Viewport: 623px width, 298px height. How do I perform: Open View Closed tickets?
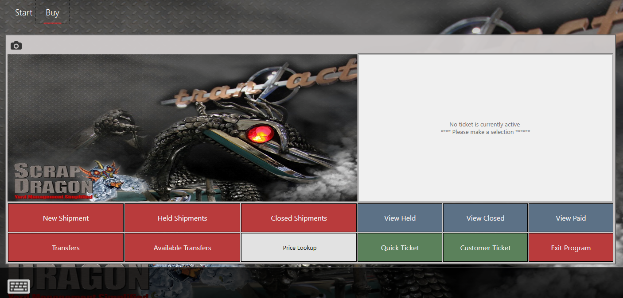(x=485, y=218)
